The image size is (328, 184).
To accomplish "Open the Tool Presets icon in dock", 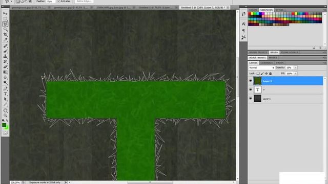I will coord(243,37).
